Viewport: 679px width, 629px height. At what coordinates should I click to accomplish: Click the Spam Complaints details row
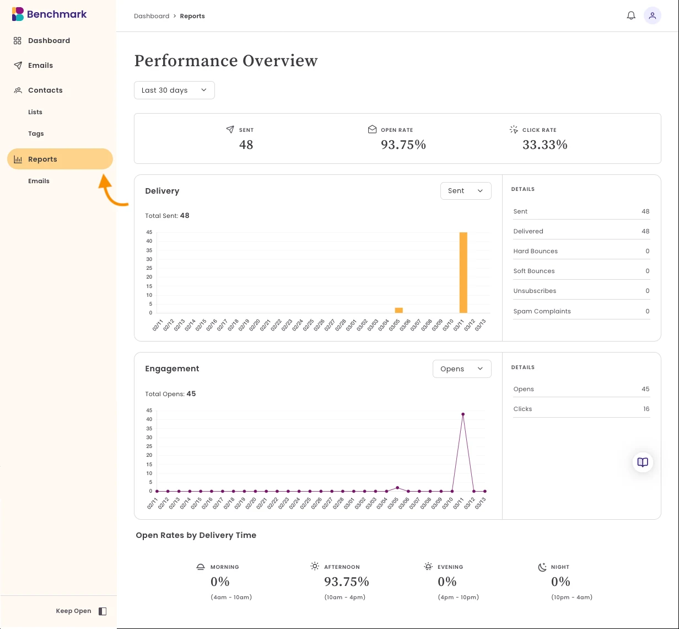[581, 311]
